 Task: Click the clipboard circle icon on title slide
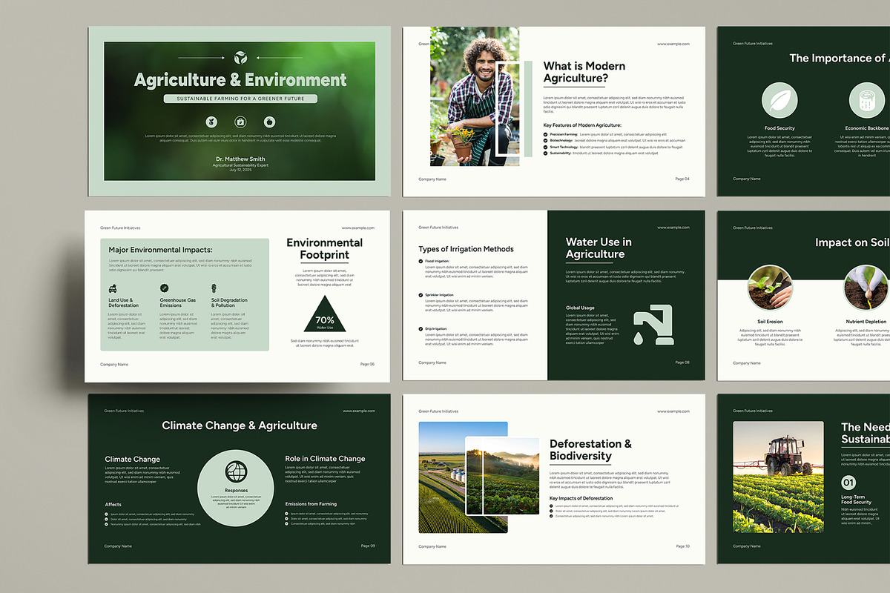click(x=240, y=122)
